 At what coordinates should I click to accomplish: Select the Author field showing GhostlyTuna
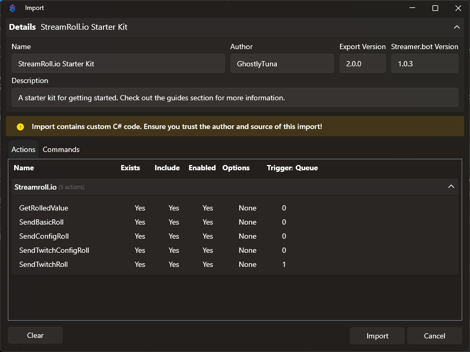pos(282,63)
